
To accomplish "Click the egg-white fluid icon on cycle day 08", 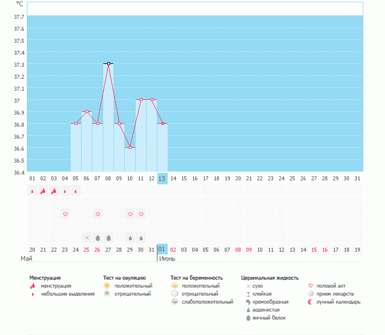I will tap(108, 237).
